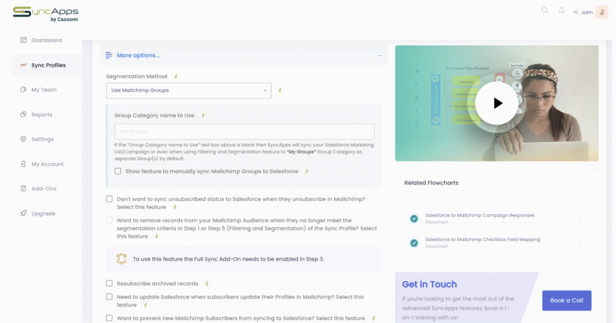Enable manual sync of Mailchimp Groups checkbox

tap(118, 171)
